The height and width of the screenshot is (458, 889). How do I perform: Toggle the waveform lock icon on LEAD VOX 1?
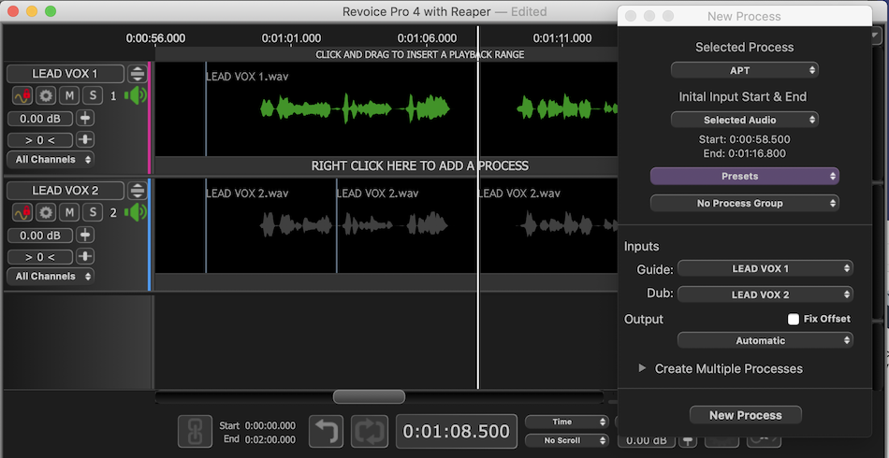22,95
